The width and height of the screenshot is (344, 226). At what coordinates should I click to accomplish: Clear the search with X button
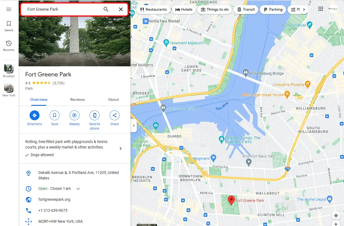tap(121, 9)
